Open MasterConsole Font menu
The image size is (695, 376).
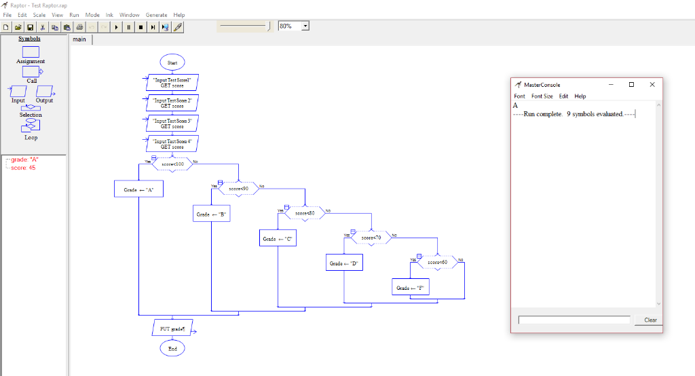(x=519, y=96)
